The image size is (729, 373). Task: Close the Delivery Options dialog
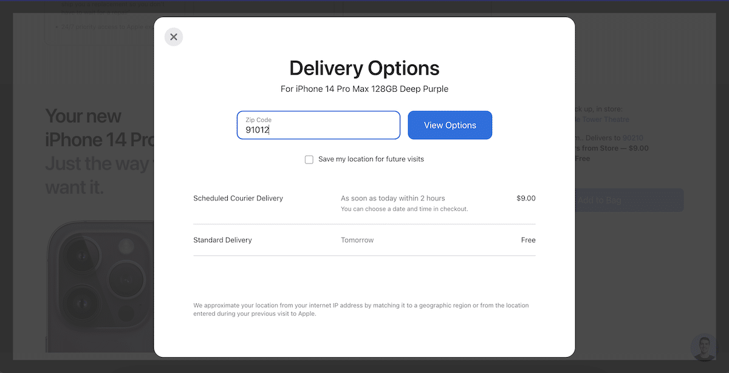(x=174, y=37)
